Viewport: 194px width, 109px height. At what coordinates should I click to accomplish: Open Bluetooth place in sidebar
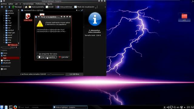[7, 63]
